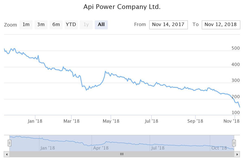The height and width of the screenshot is (163, 244).
Task: Click Oct '18 in the navigator
Action: pos(219,148)
